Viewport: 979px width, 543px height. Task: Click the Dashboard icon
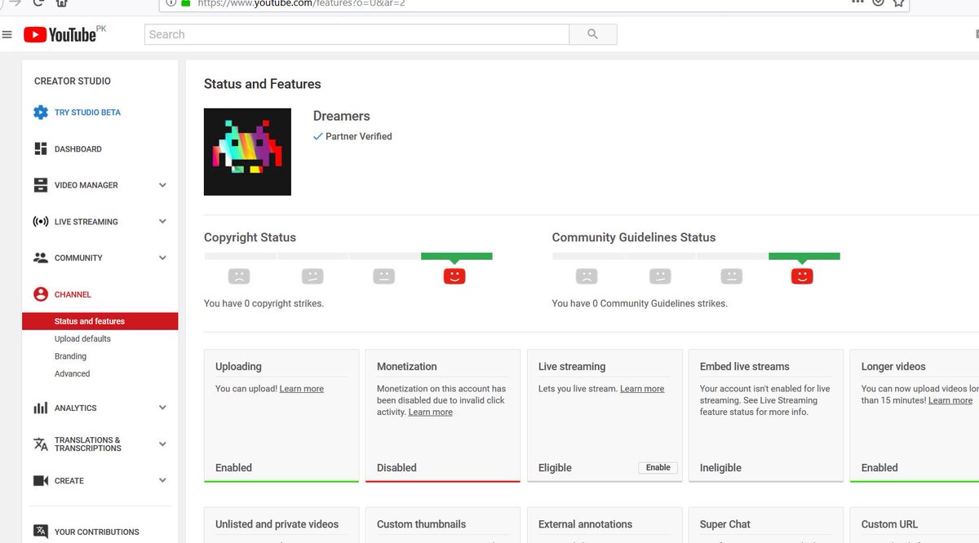coord(41,148)
